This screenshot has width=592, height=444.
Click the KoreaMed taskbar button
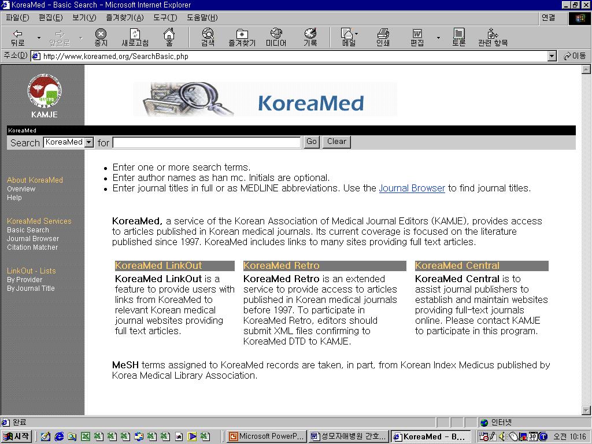tap(431, 436)
